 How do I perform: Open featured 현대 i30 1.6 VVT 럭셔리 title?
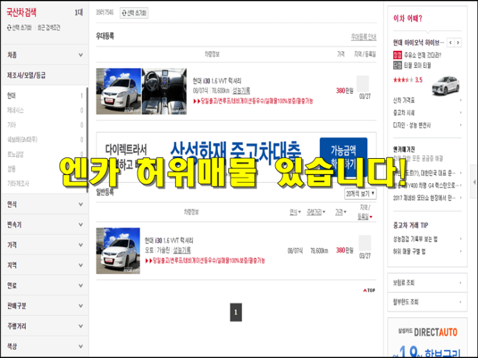(217, 81)
